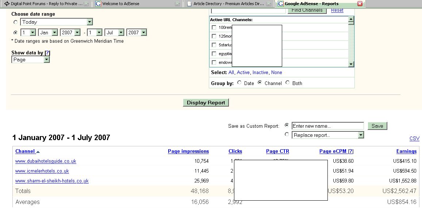Screen dimensions: 422x212
Task: Click the Save custom report button
Action: point(377,126)
